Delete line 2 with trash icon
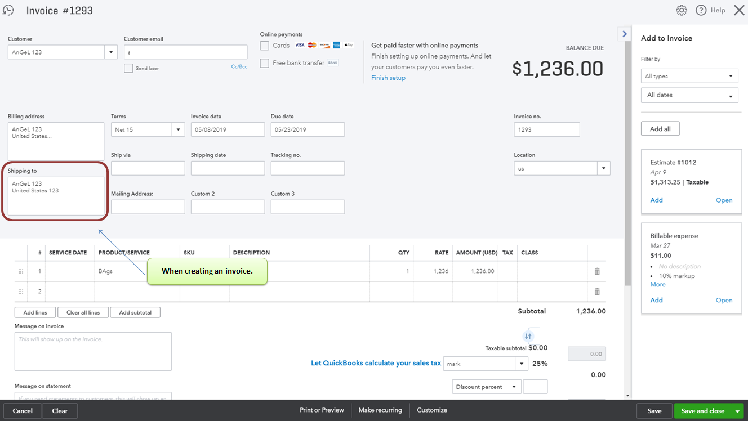 pyautogui.click(x=597, y=292)
